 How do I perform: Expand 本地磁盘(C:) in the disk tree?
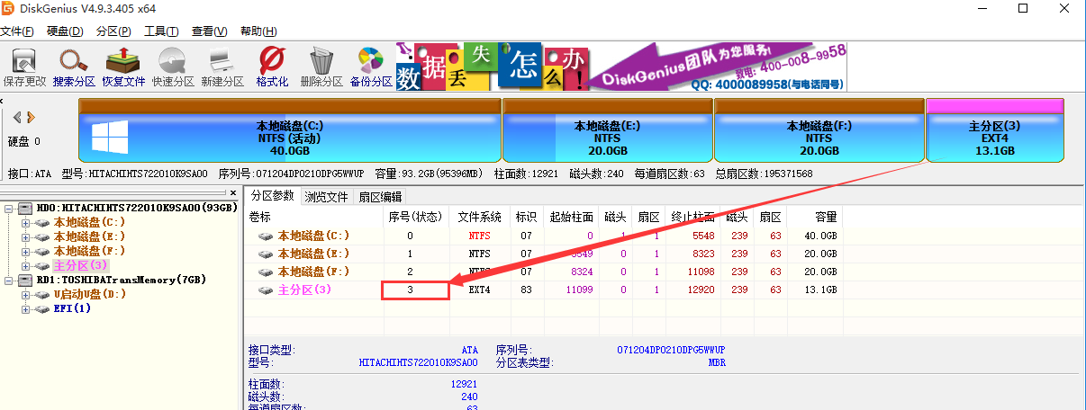pos(25,222)
